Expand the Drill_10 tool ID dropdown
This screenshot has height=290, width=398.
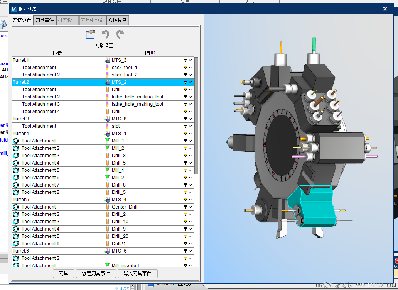click(x=190, y=222)
